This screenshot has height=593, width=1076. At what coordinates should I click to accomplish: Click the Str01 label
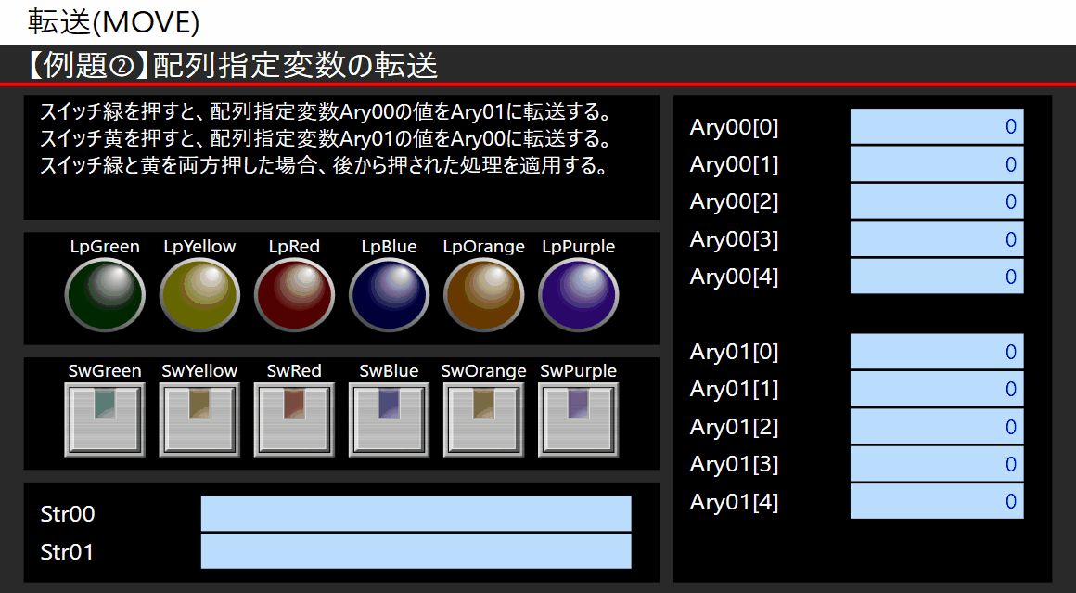coord(67,552)
